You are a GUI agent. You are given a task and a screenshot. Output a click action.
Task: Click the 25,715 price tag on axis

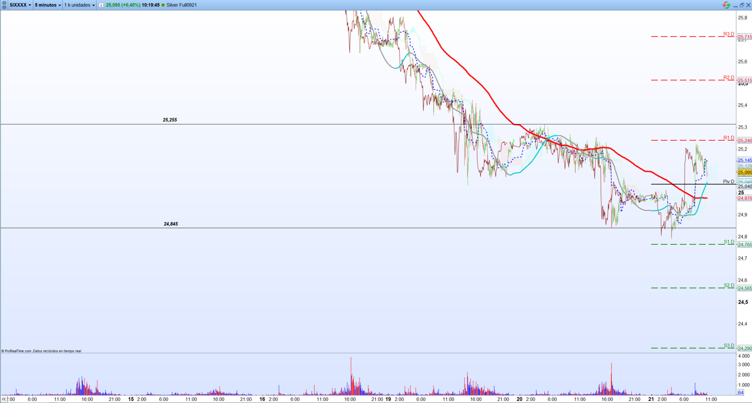click(745, 37)
